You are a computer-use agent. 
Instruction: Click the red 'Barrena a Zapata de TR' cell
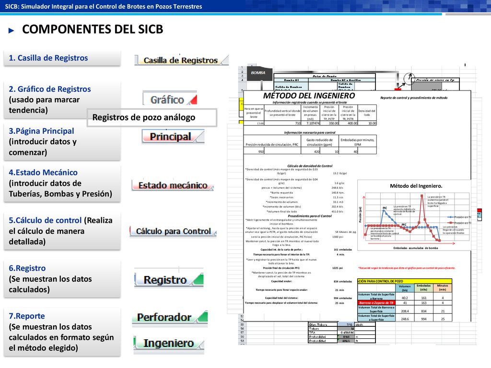[x=376, y=303]
